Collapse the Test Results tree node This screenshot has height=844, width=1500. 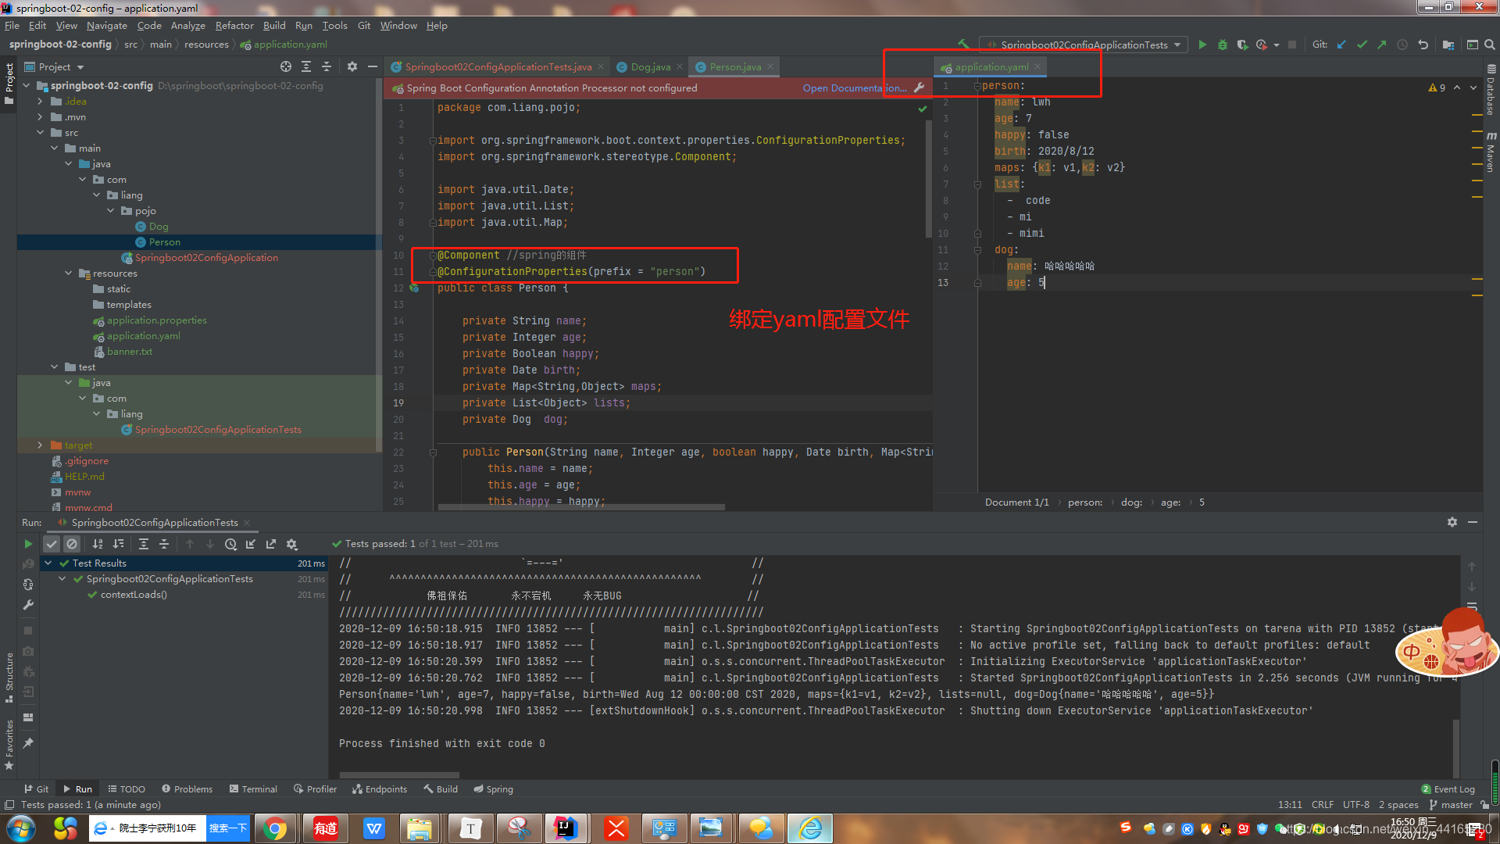(x=48, y=563)
